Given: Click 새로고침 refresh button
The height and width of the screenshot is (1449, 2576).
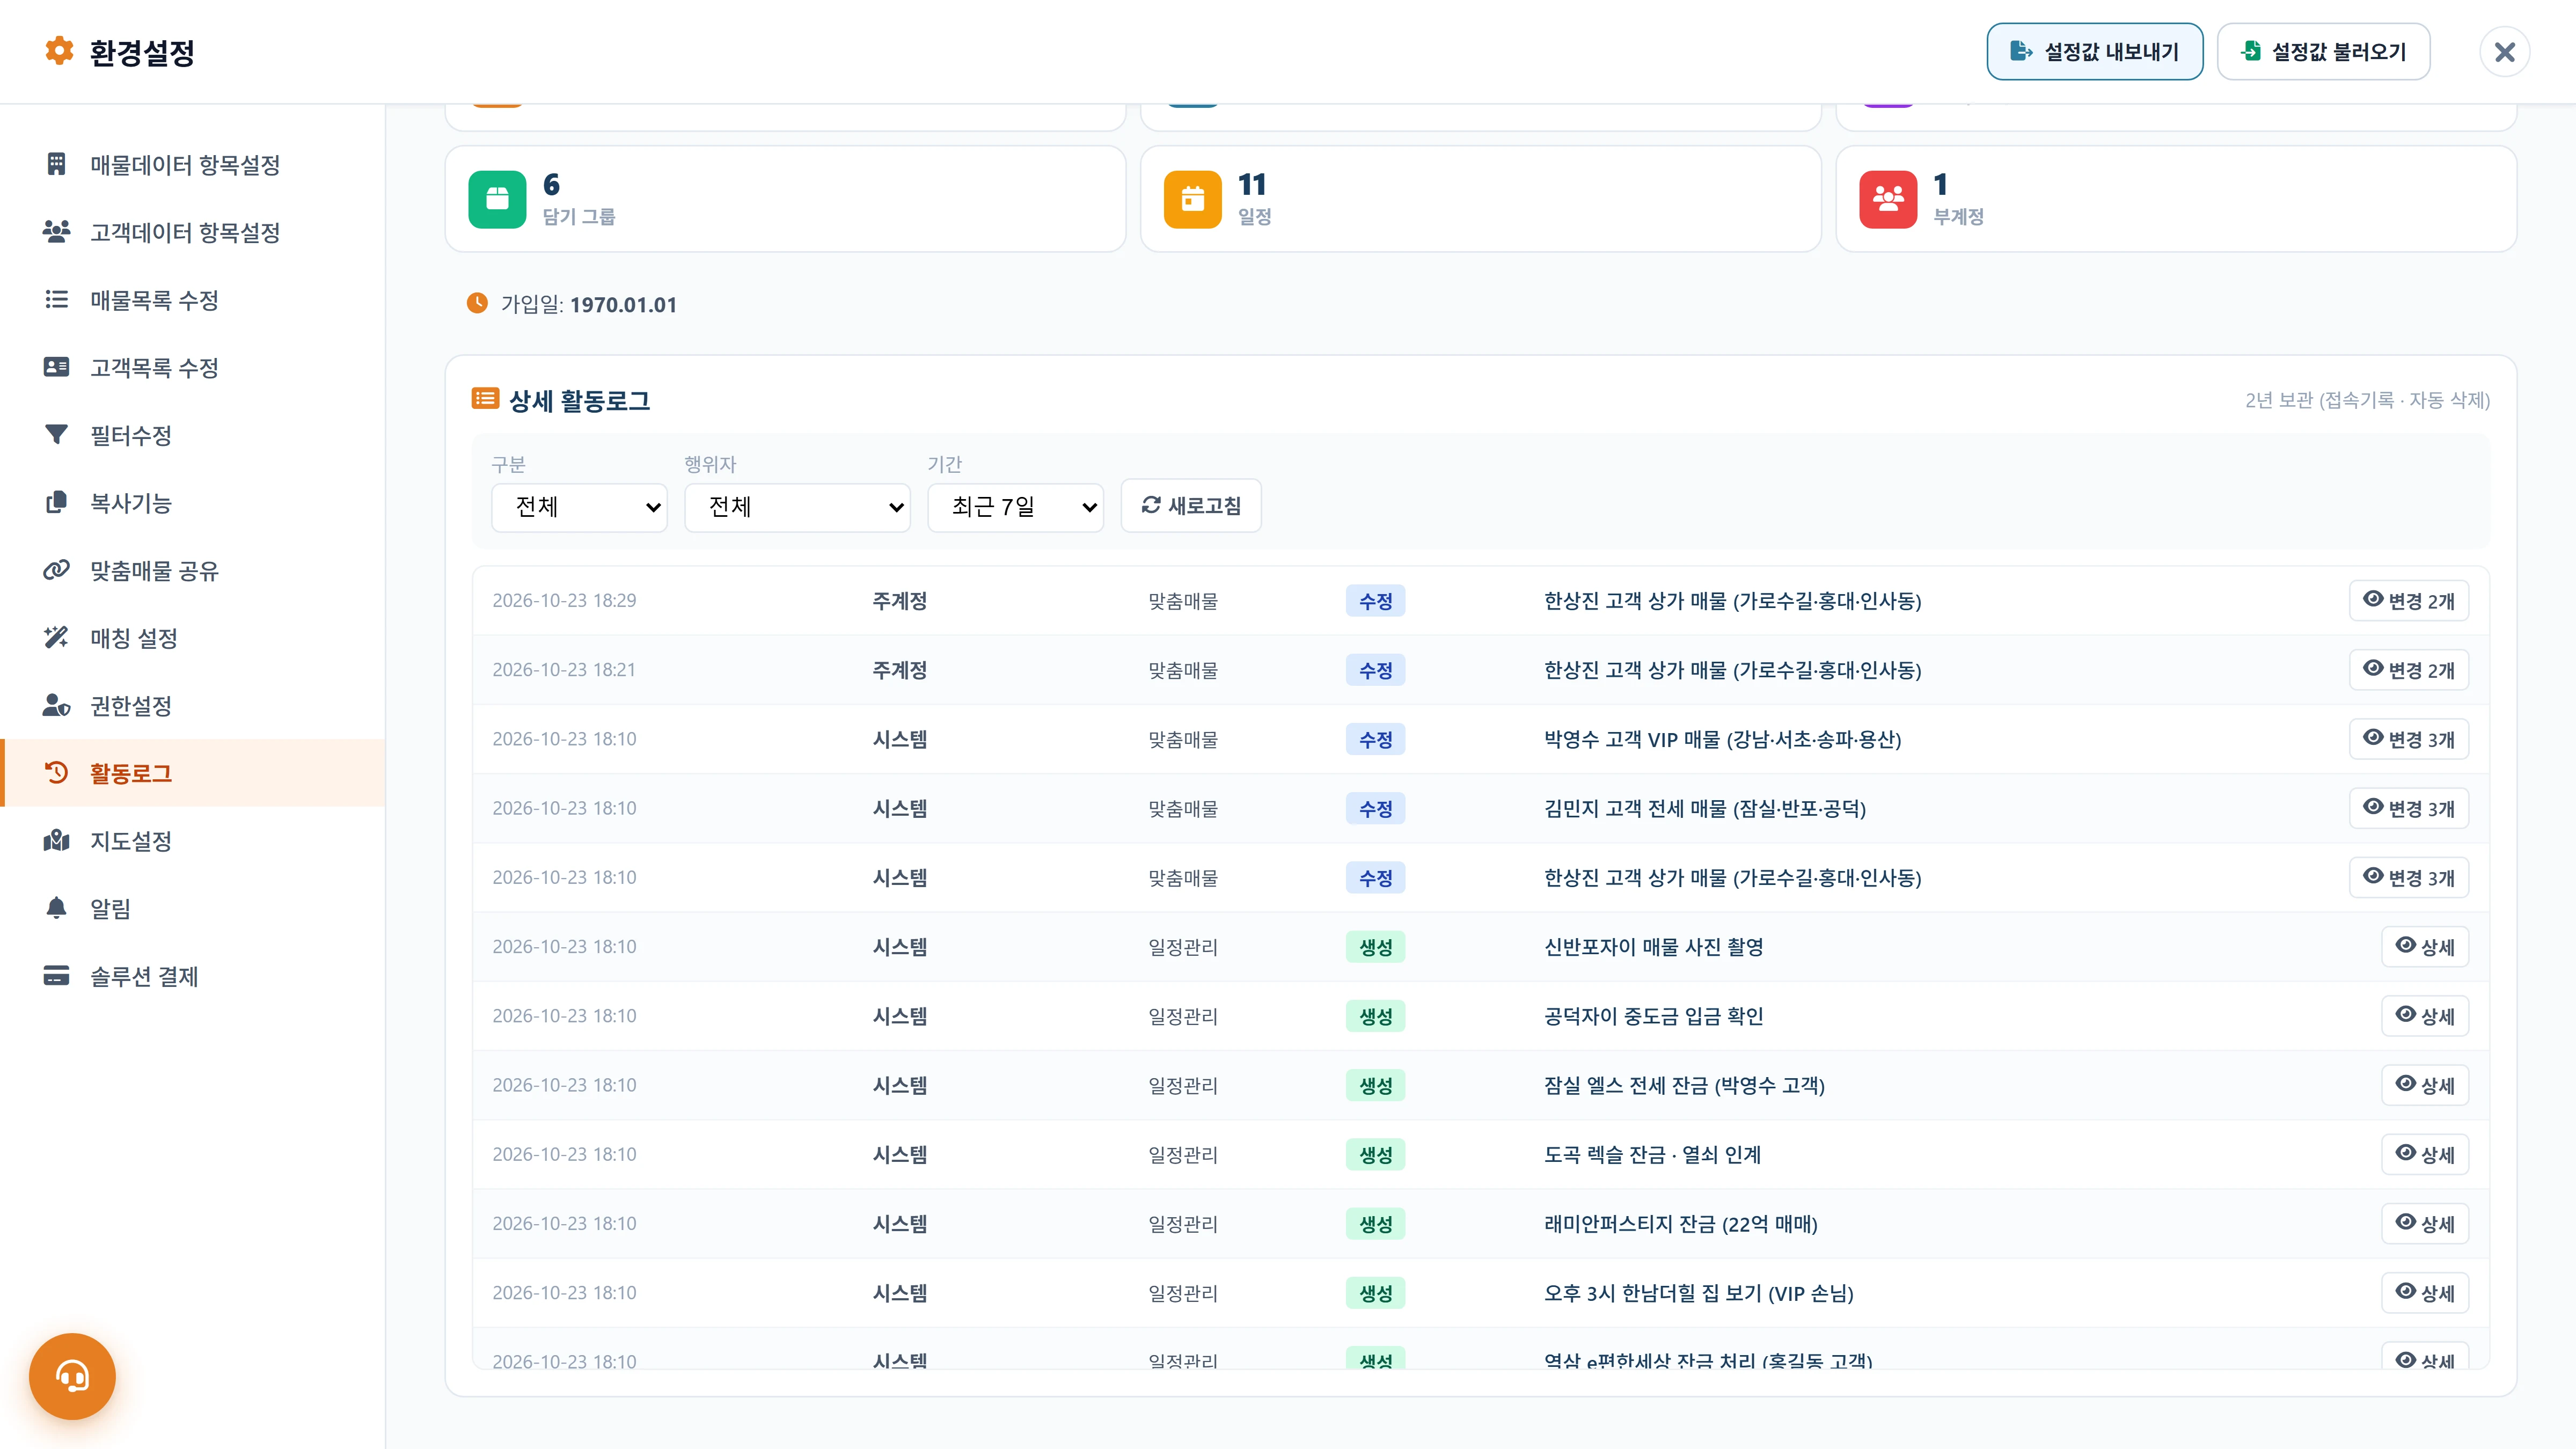Looking at the screenshot, I should (x=1191, y=506).
